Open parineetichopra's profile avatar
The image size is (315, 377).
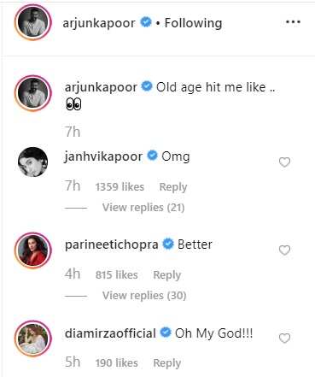click(33, 250)
